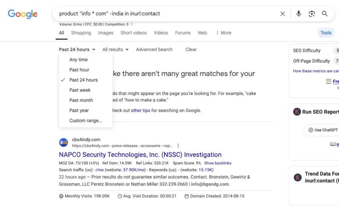Clear the search box with the X icon
Image resolution: width=339 pixels, height=206 pixels.
pos(282,14)
